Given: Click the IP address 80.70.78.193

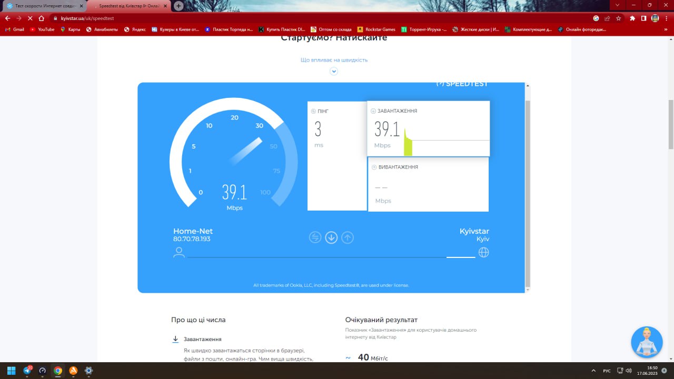Looking at the screenshot, I should [192, 239].
